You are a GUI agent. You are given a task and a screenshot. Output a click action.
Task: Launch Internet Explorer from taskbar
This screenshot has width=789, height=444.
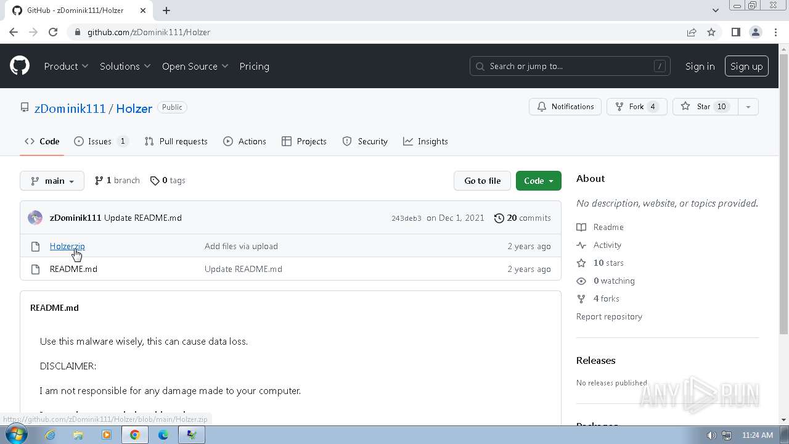[x=50, y=435]
